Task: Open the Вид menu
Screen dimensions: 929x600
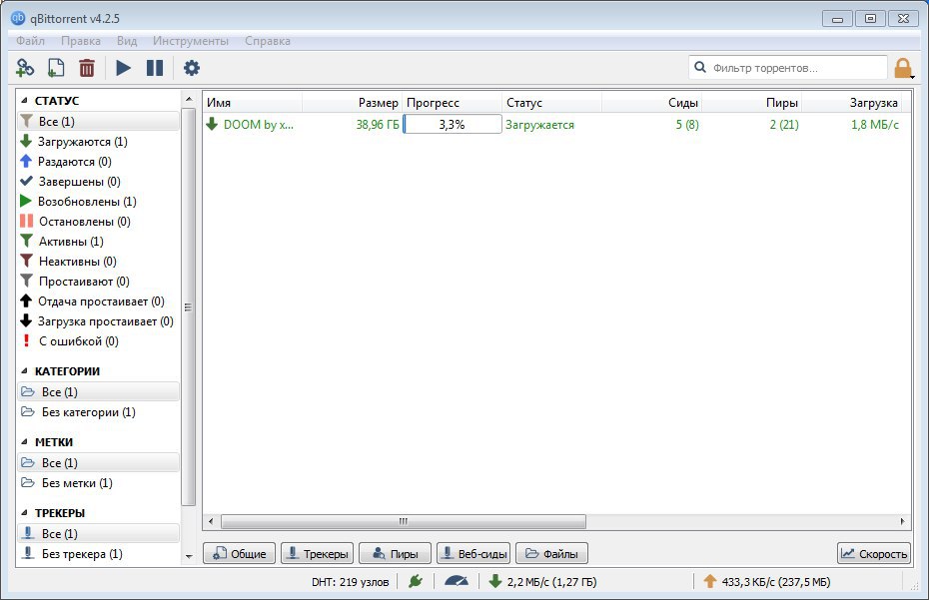Action: 127,41
